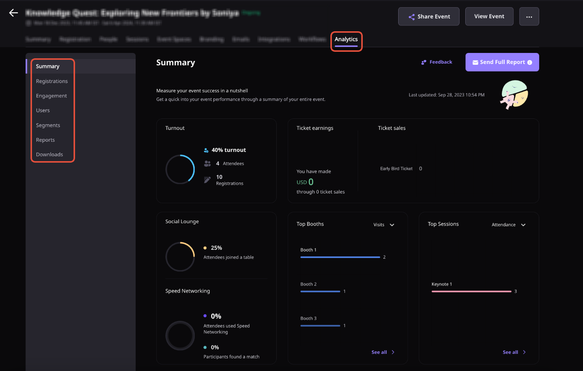Switch to the Analytics tab
The height and width of the screenshot is (371, 583).
[346, 39]
